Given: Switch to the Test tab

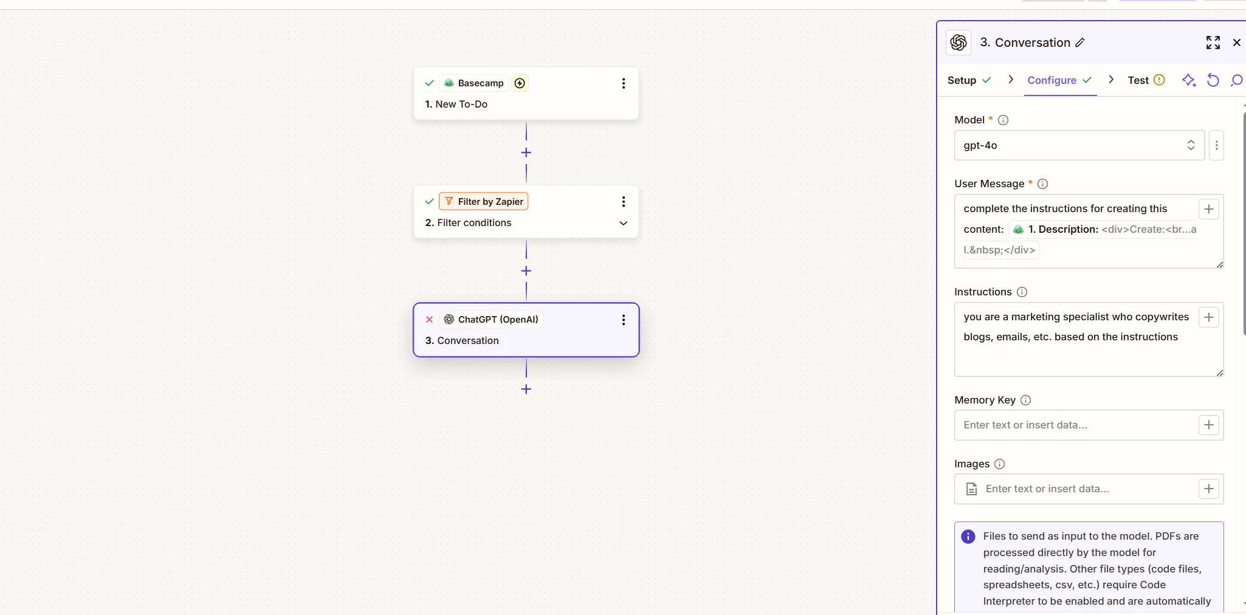Looking at the screenshot, I should [x=1146, y=80].
